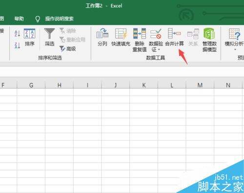Sort ascending with the A to Z icon

click(x=17, y=34)
